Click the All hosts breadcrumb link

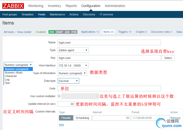pyautogui.click(x=9, y=32)
